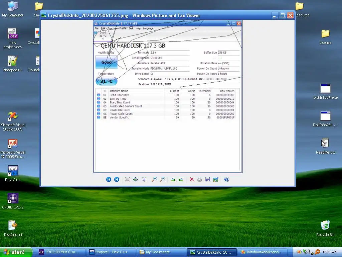Click the displayed CrystalDiskInfo screenshot image
The height and width of the screenshot is (257, 342).
click(x=168, y=96)
